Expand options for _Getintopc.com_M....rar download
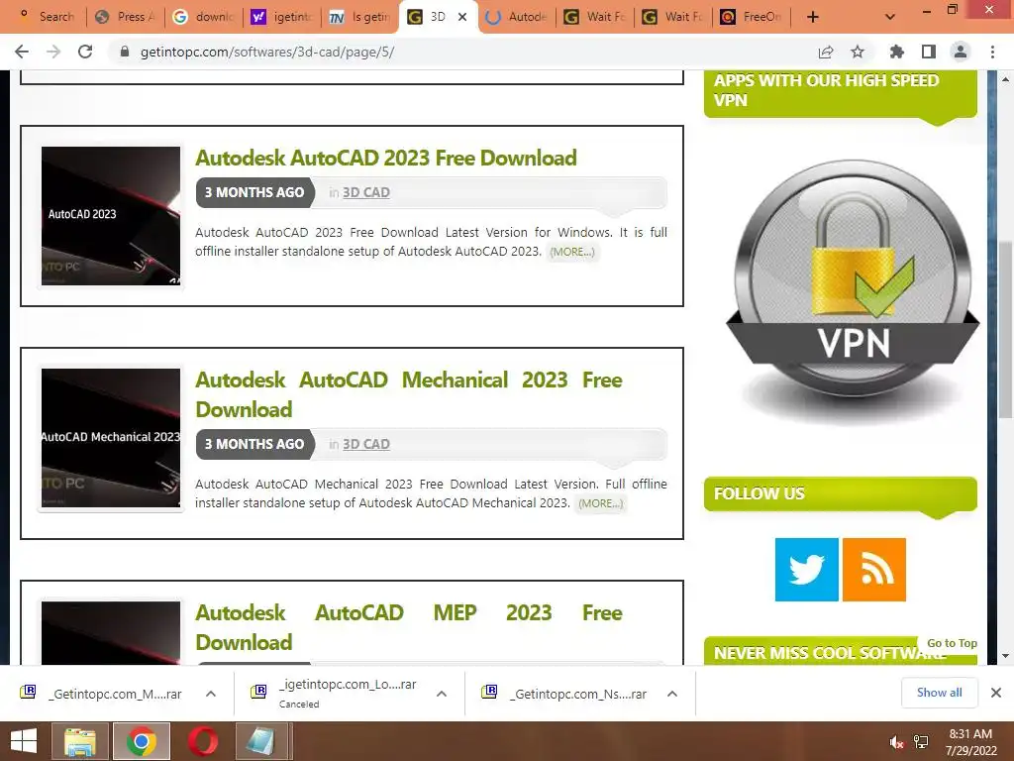Screen dimensions: 1014x761 pyautogui.click(x=211, y=694)
